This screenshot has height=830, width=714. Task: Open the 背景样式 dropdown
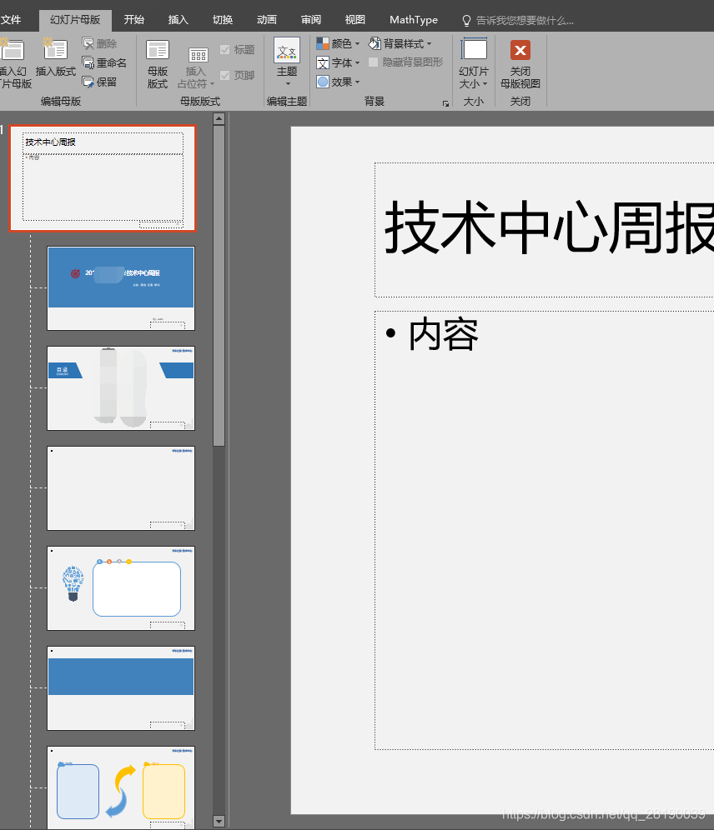coord(403,42)
